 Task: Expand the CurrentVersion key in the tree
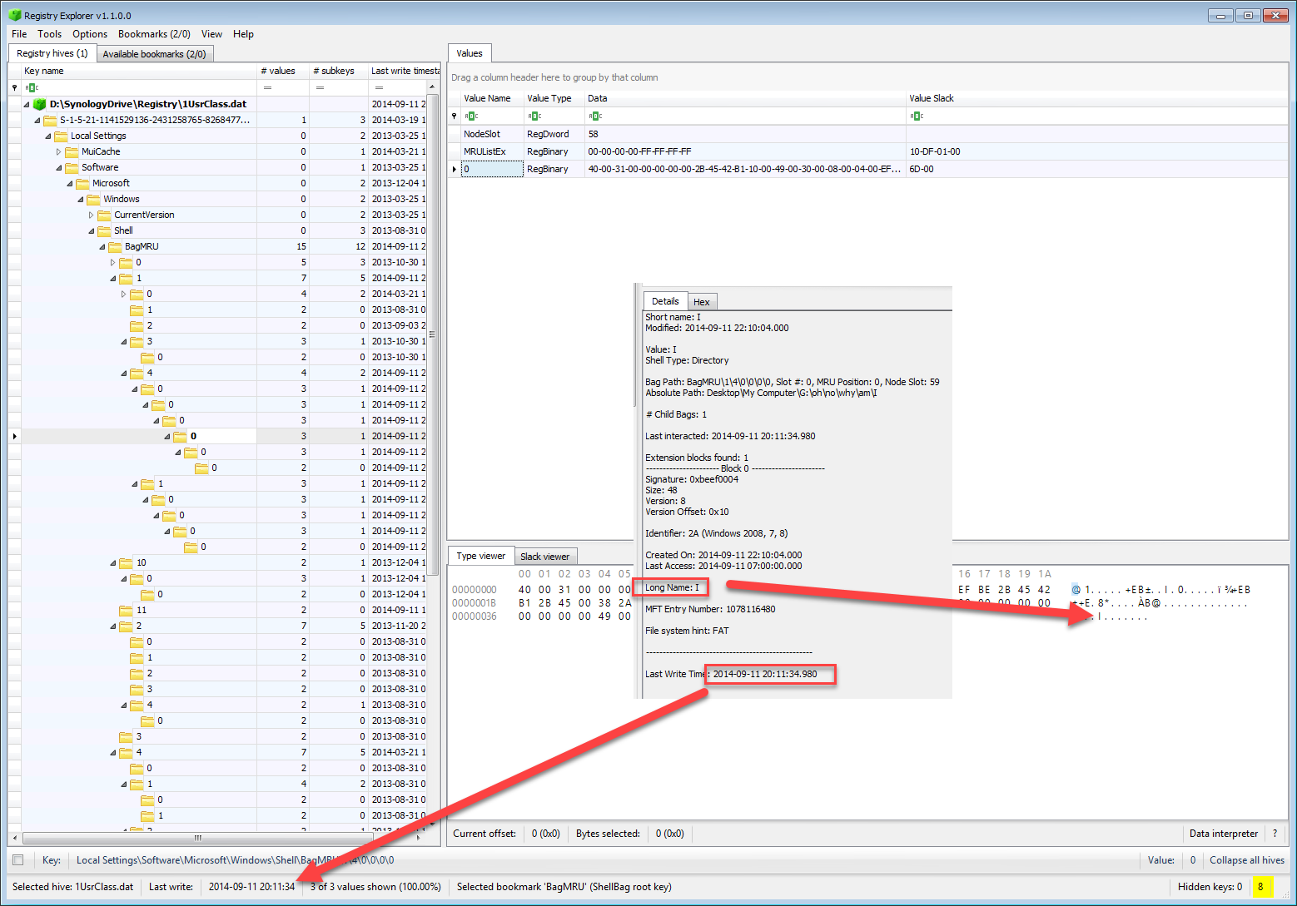92,215
